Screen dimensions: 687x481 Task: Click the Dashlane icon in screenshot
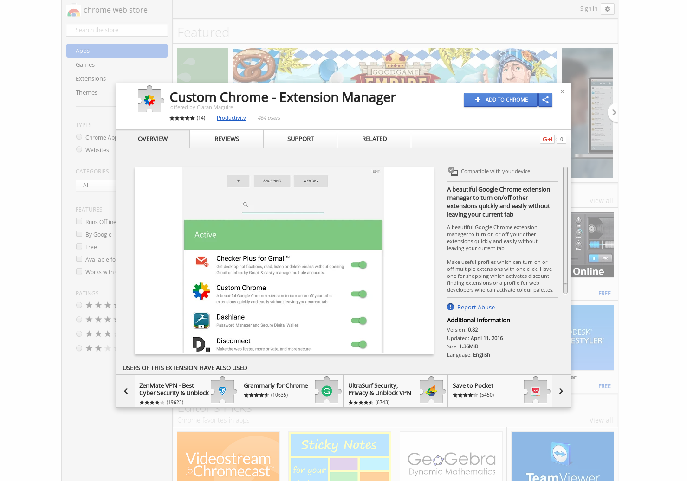201,321
